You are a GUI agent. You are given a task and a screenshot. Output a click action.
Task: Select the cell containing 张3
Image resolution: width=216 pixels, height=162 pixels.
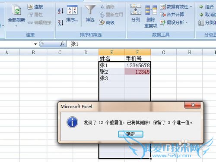pos(111,78)
